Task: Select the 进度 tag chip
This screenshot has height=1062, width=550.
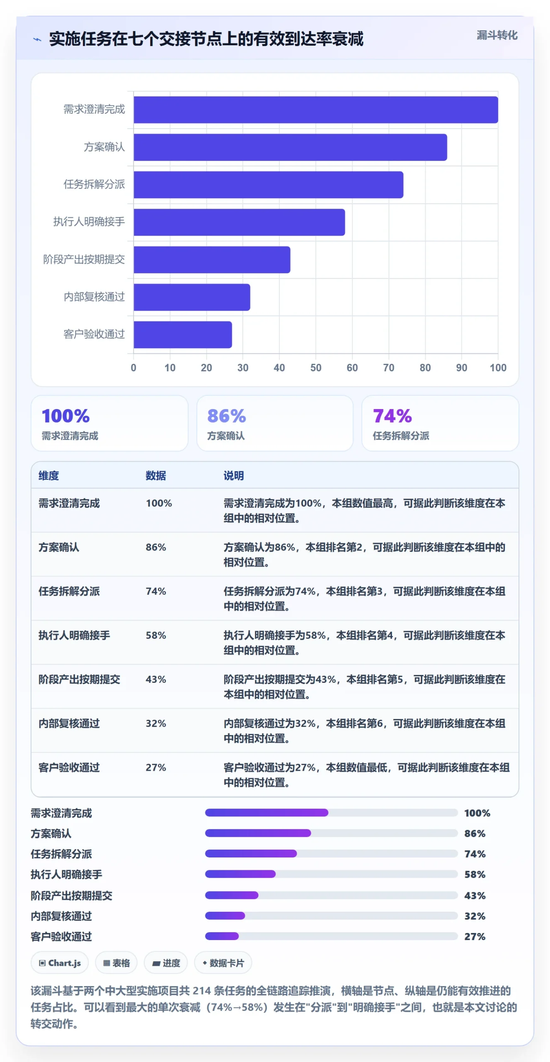Action: click(166, 962)
